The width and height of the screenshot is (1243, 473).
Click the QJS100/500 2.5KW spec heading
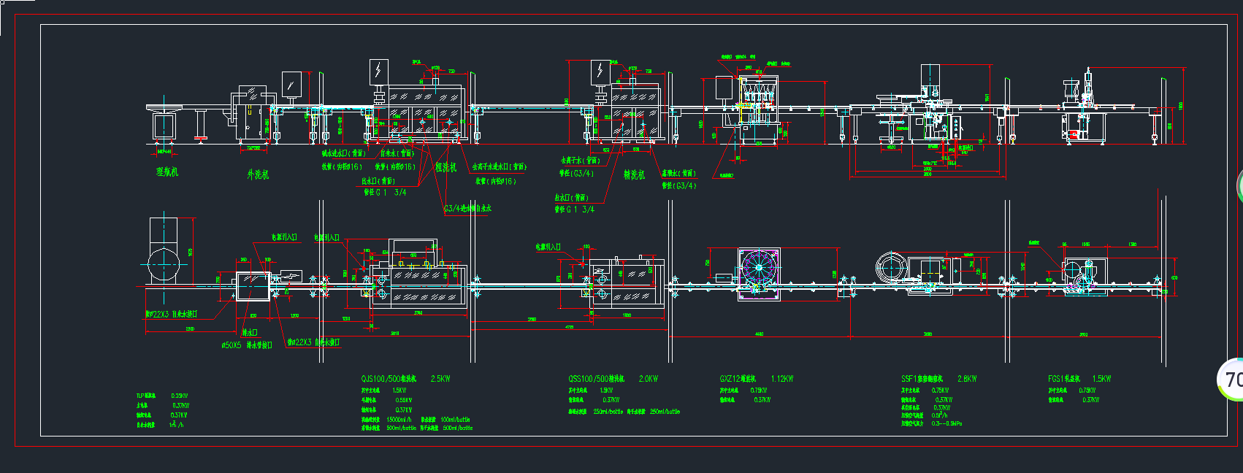[x=405, y=379]
